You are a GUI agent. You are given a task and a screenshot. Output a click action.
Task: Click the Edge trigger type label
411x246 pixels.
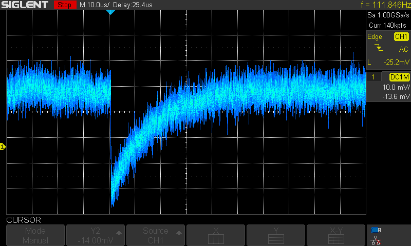pos(375,36)
